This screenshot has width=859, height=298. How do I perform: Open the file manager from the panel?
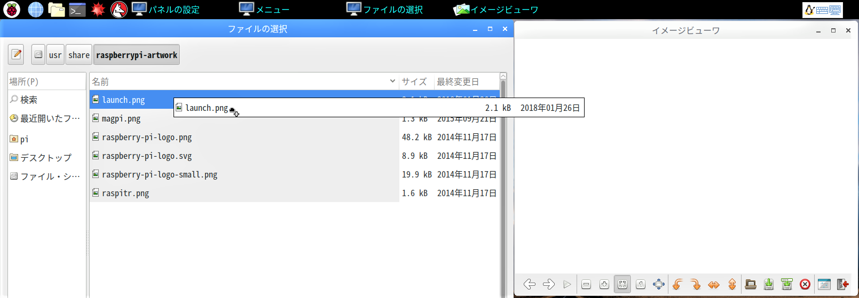56,9
